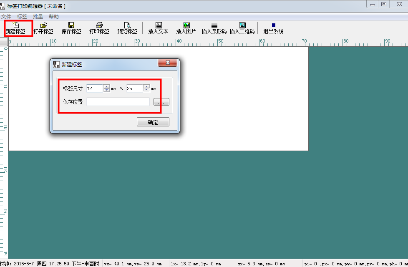Increase label width with up spinner arrow
The width and height of the screenshot is (408, 267).
pyautogui.click(x=106, y=87)
